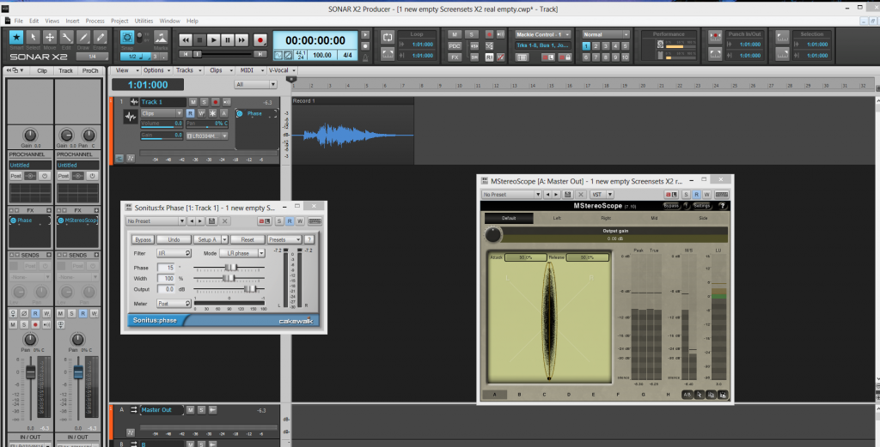Click the Undo button in Sonitus Phase
This screenshot has width=880, height=447.
coord(174,240)
